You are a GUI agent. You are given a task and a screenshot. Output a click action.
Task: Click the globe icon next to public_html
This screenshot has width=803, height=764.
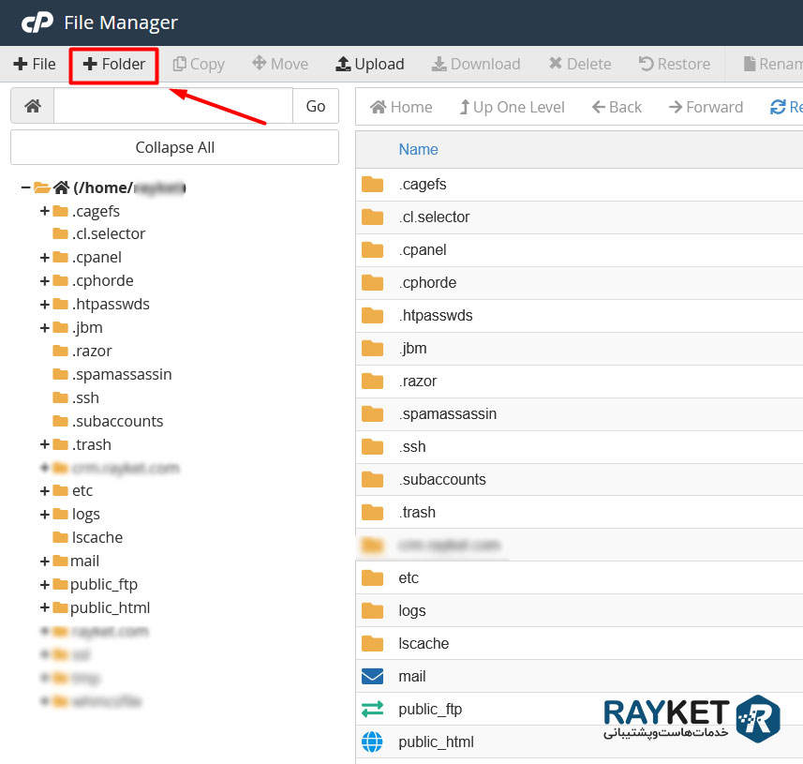[x=372, y=742]
